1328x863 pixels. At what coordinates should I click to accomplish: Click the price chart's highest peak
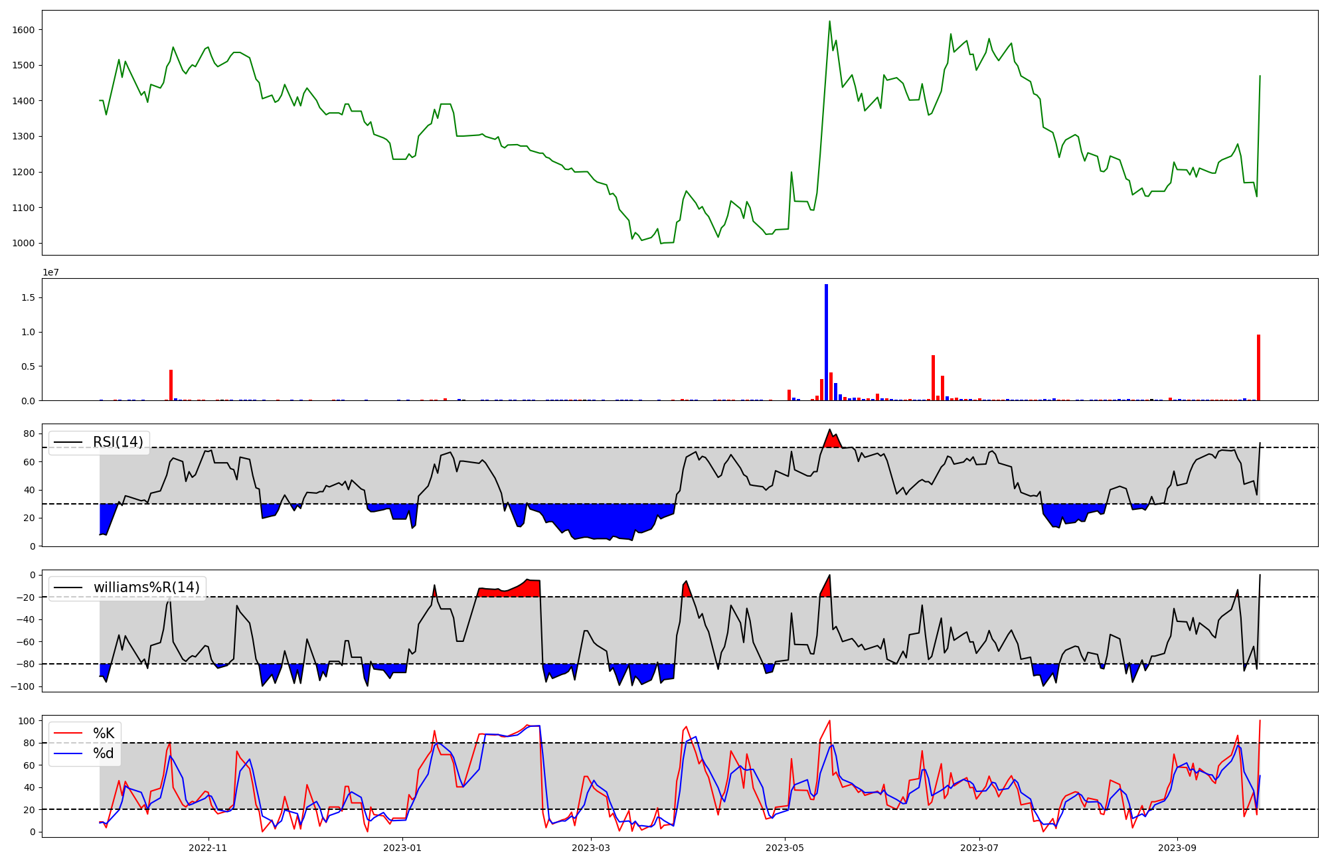829,22
